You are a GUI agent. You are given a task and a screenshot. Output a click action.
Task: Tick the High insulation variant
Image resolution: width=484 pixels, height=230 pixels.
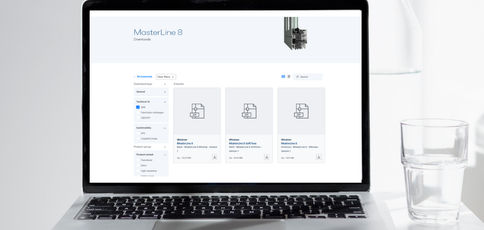click(138, 171)
